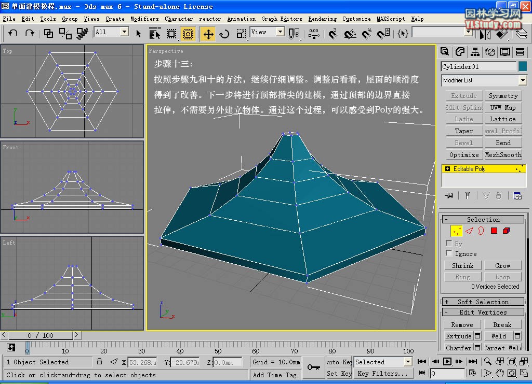Click the Grow selection button
Screen dimensions: 532x384
tap(502, 265)
